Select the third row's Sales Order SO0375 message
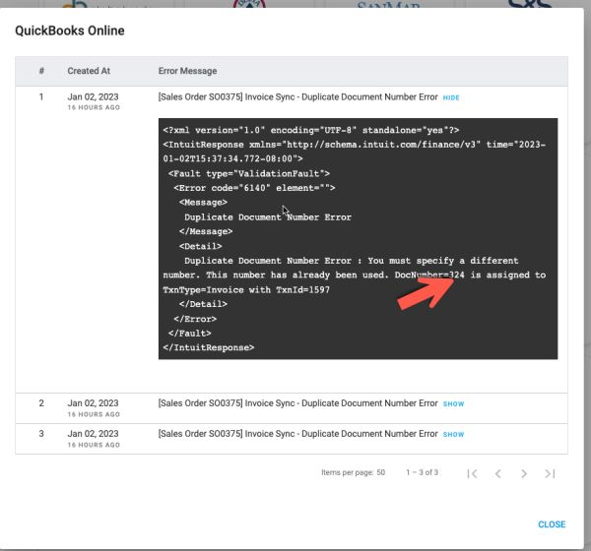Image resolution: width=591 pixels, height=551 pixels. point(297,434)
